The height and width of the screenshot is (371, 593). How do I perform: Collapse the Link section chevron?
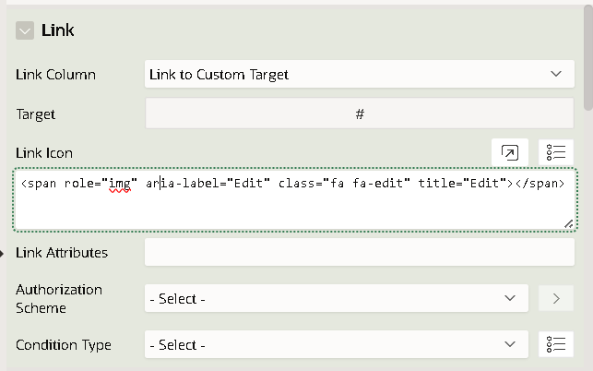(25, 30)
